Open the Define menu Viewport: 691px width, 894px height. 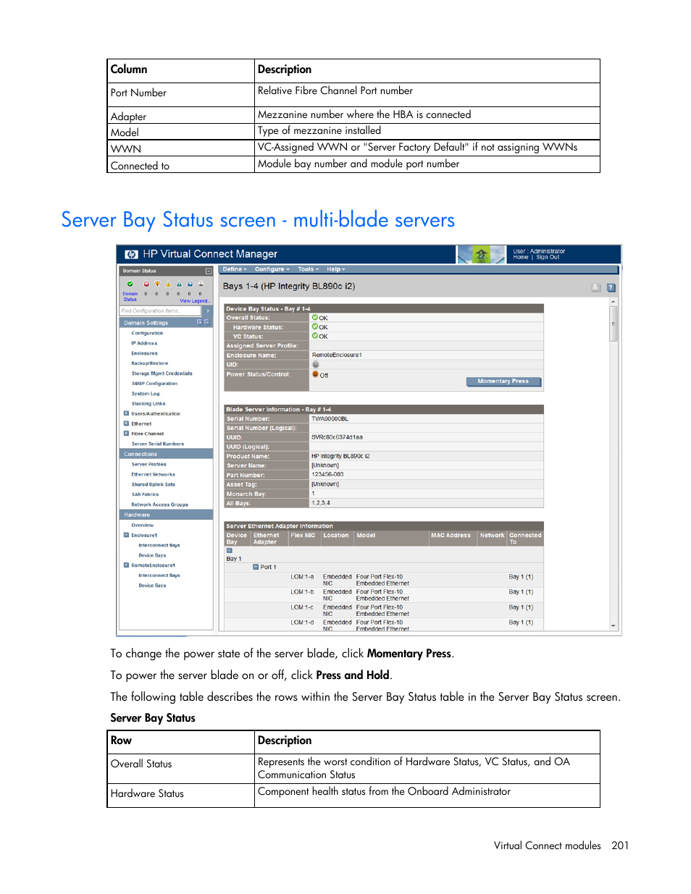(x=235, y=269)
